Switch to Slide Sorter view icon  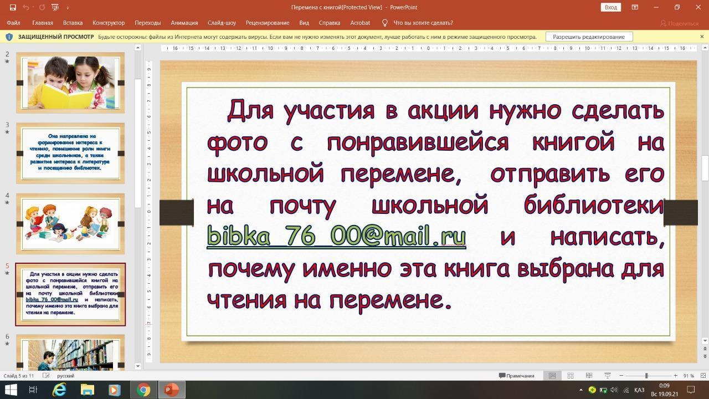(x=571, y=375)
